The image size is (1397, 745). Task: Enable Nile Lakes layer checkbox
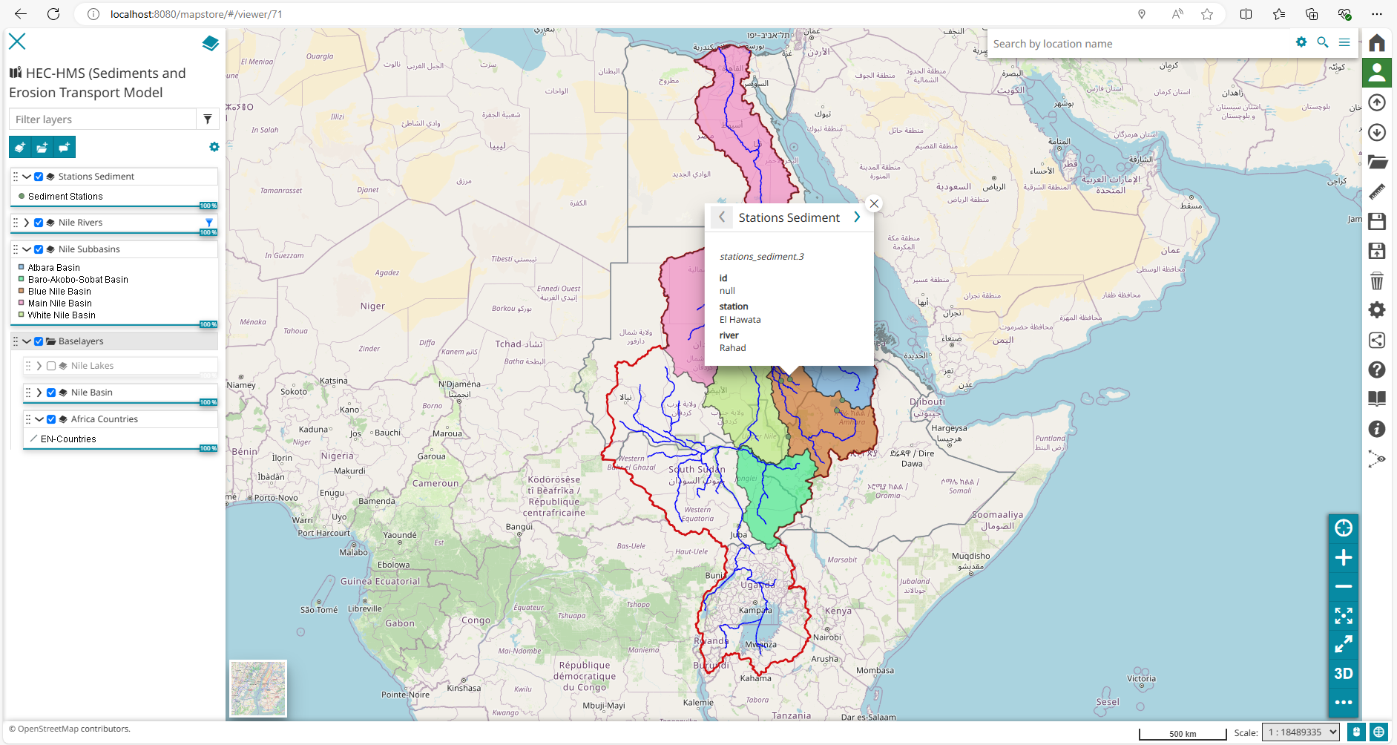click(x=51, y=366)
